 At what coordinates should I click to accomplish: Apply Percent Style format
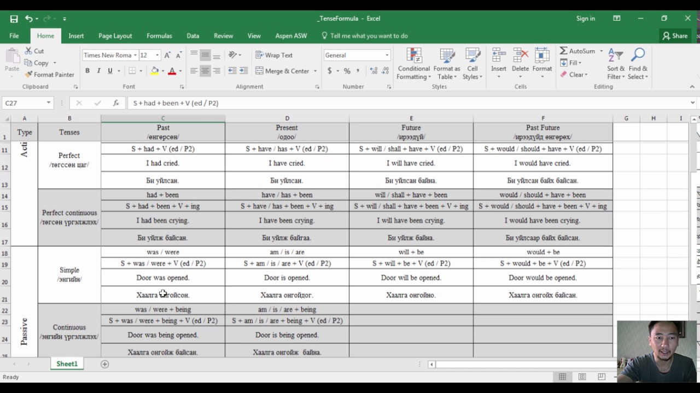point(347,71)
